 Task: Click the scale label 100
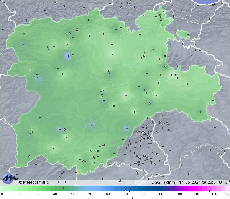pyautogui.click(x=179, y=194)
